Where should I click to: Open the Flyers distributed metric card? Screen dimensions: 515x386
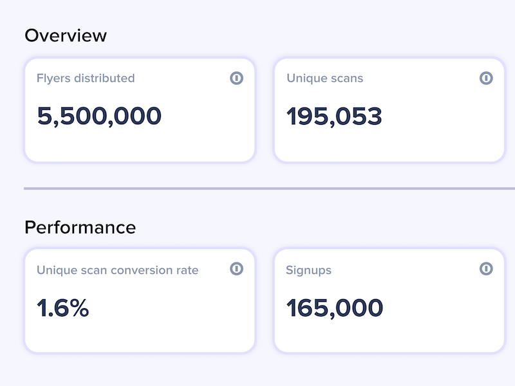140,110
